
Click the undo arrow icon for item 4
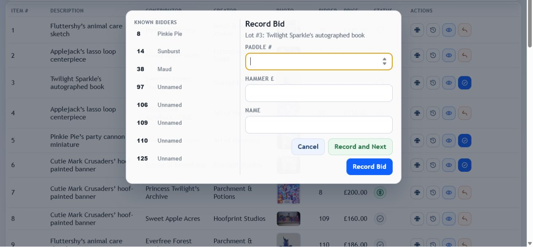(x=465, y=113)
